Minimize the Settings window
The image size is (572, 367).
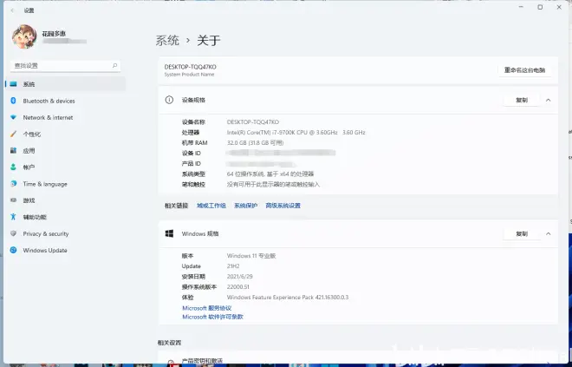tap(521, 7)
